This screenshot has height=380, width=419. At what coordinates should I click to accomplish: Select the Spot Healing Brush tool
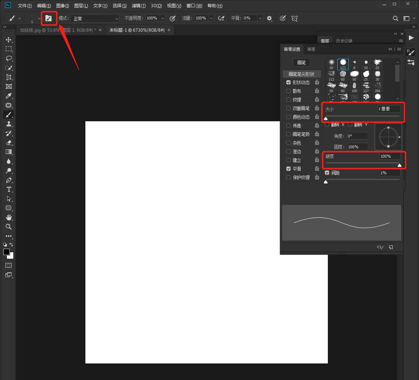[9, 105]
